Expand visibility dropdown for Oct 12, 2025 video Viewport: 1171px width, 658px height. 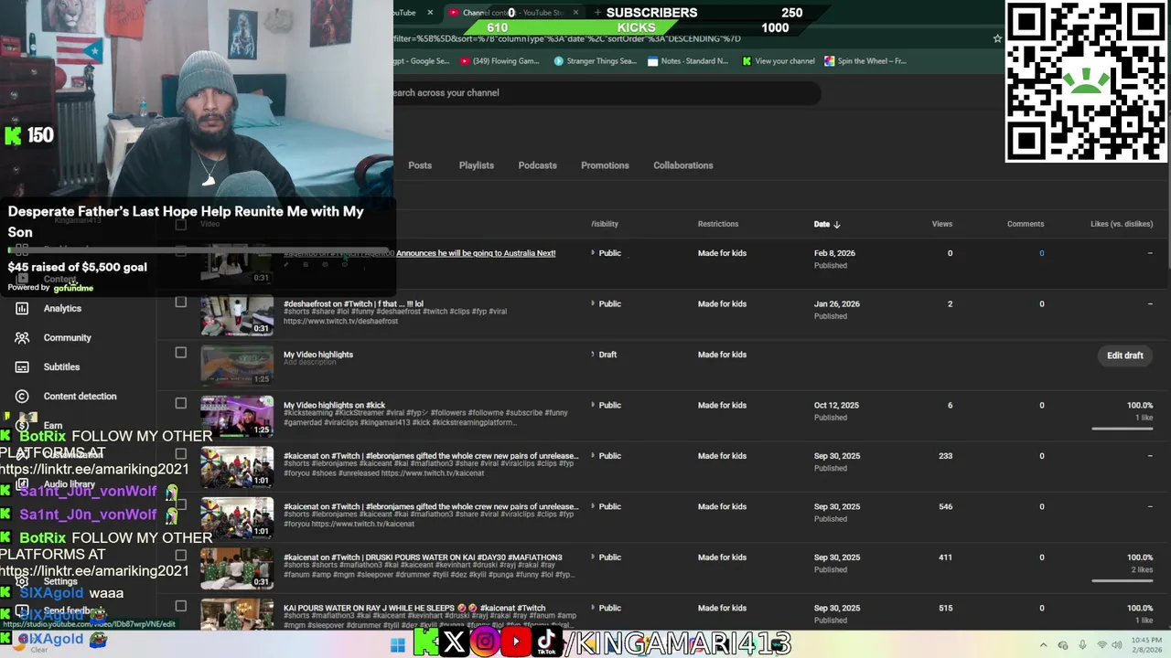pos(607,406)
